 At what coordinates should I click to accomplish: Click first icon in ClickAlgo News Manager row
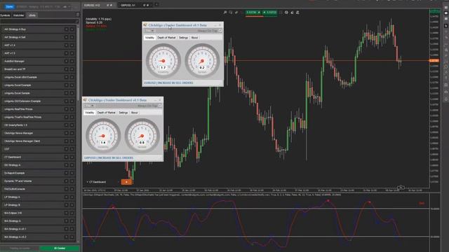click(x=66, y=133)
